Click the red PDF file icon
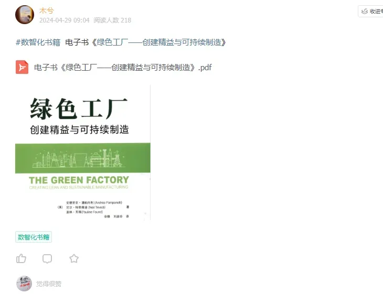Image resolution: width=383 pixels, height=294 pixels. (x=22, y=67)
